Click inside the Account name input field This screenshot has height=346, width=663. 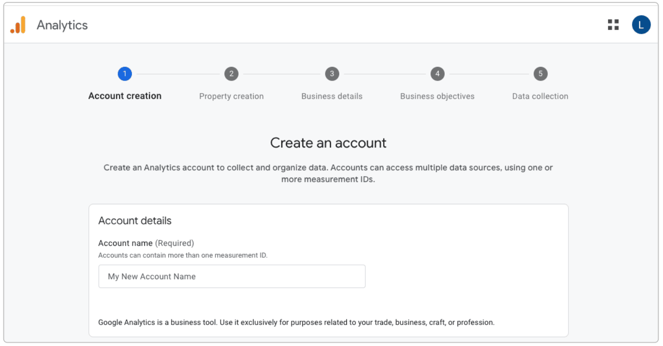coord(232,276)
